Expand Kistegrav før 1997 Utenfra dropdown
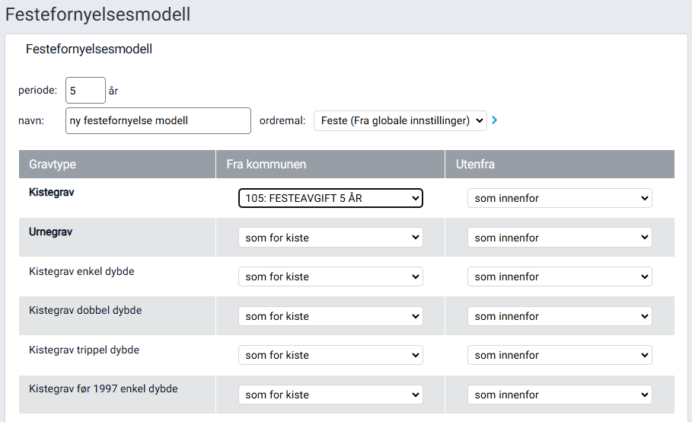Screen dimensions: 692x422 tap(560, 395)
